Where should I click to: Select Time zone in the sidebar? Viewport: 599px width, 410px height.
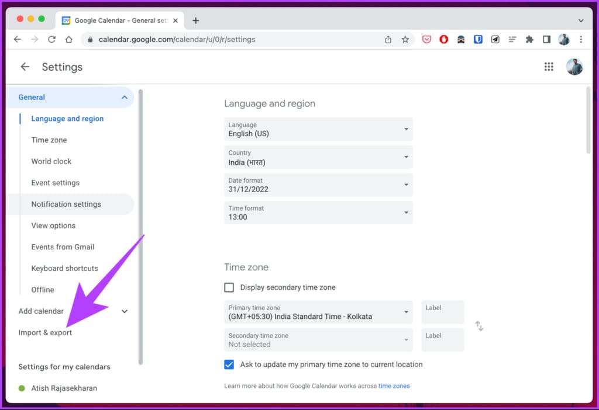click(49, 140)
